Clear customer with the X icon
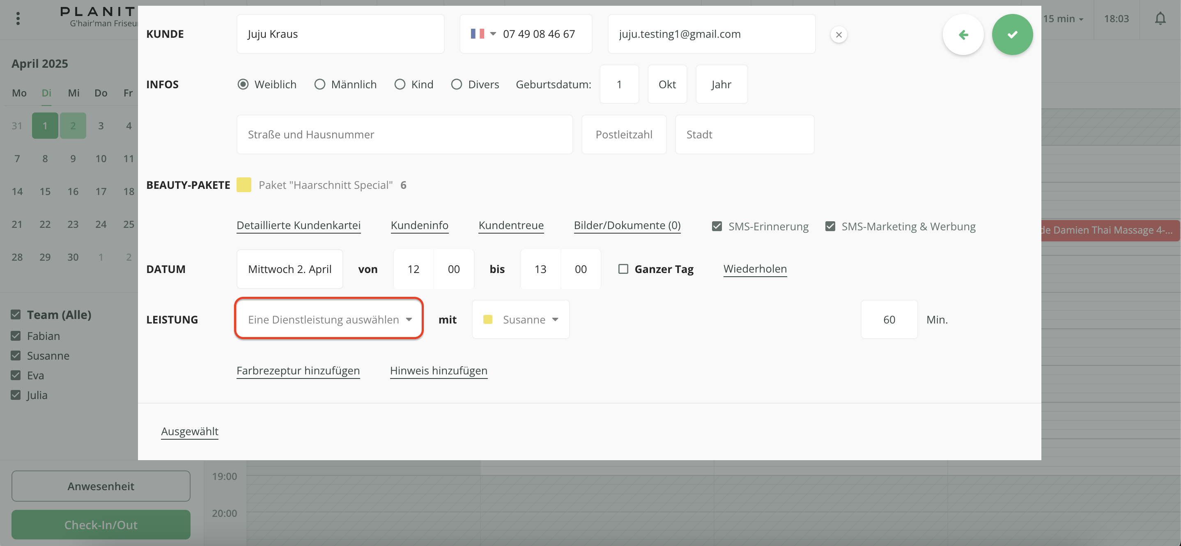Screen dimensions: 1181x546 click(x=839, y=34)
